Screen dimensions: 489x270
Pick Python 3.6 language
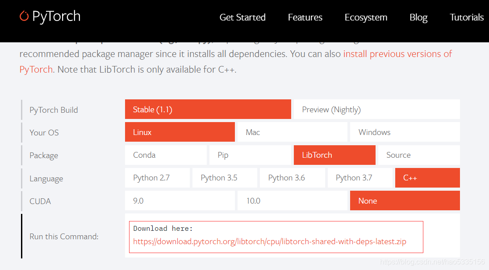point(292,178)
